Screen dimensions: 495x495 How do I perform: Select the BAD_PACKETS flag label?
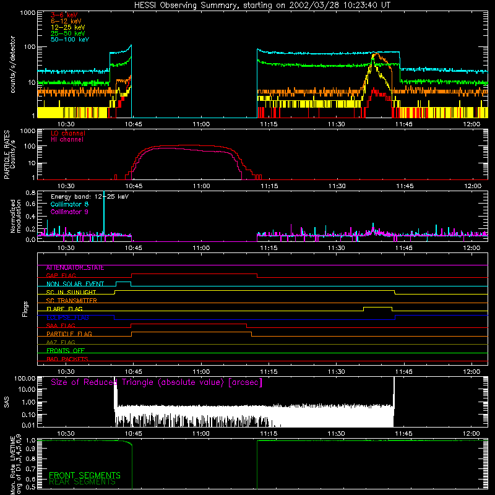[x=67, y=359]
